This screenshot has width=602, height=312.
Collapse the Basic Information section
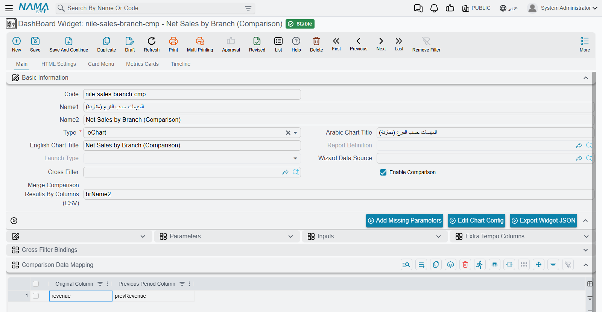coord(585,78)
